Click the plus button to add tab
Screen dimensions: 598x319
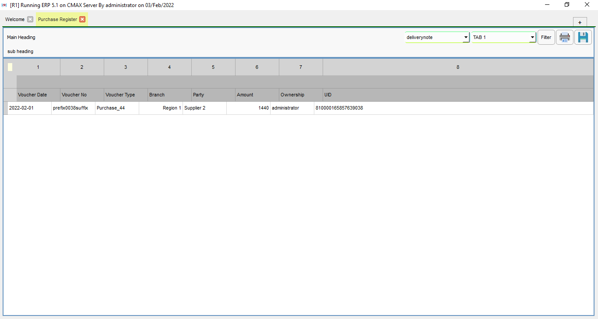click(x=580, y=23)
